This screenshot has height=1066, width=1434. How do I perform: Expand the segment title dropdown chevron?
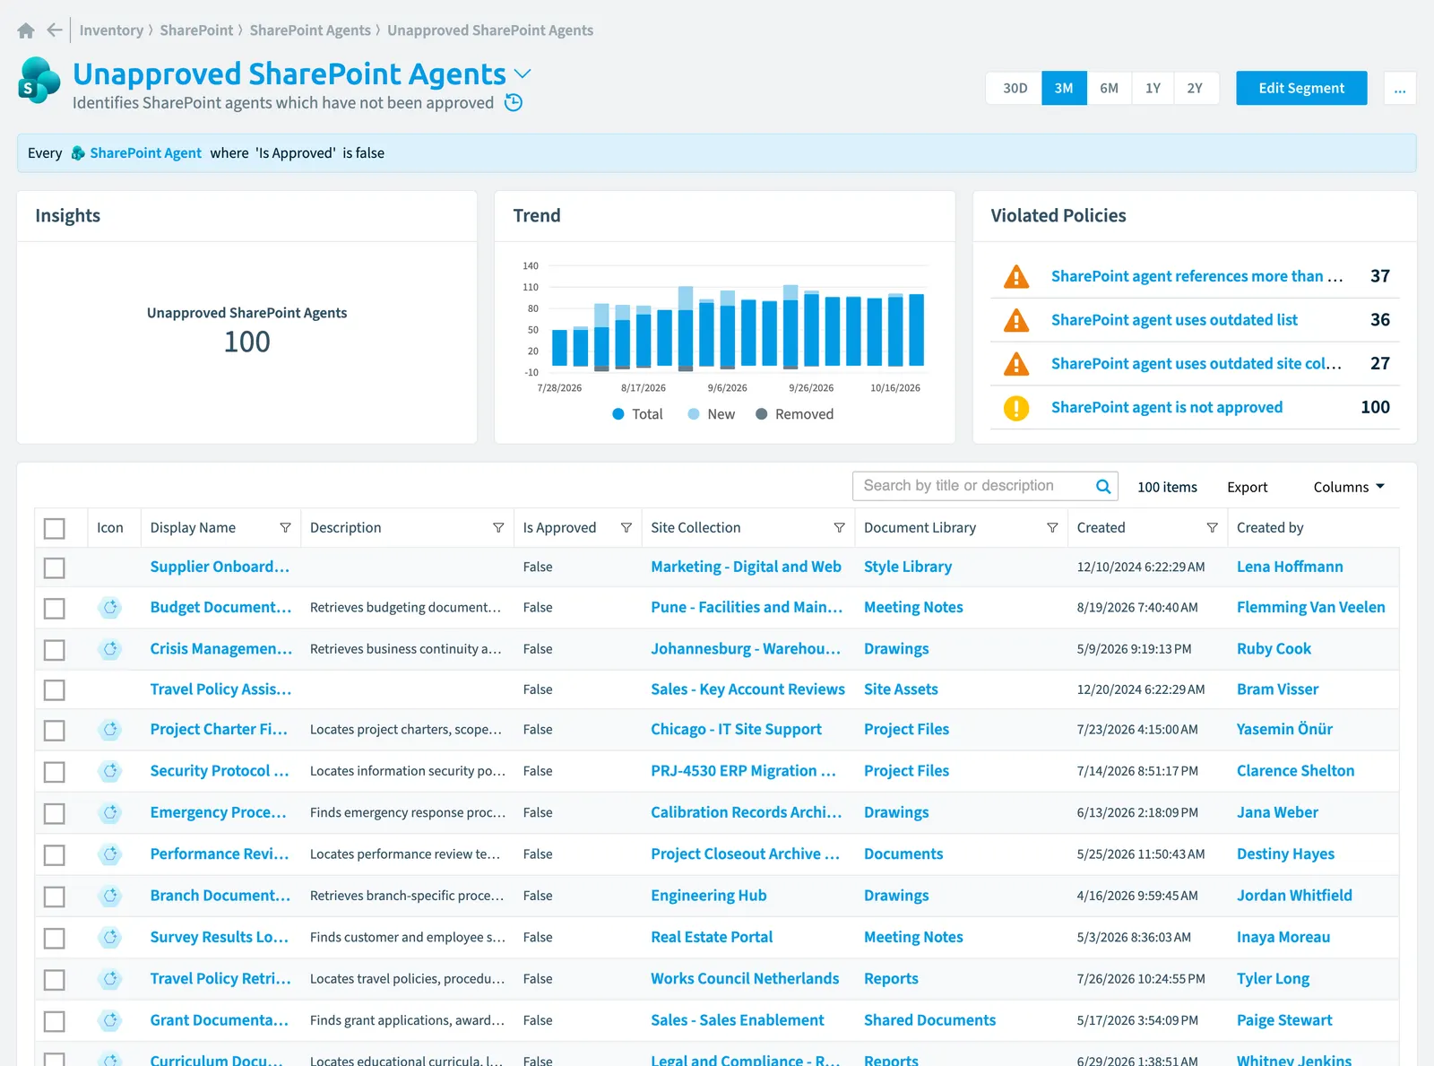(523, 74)
